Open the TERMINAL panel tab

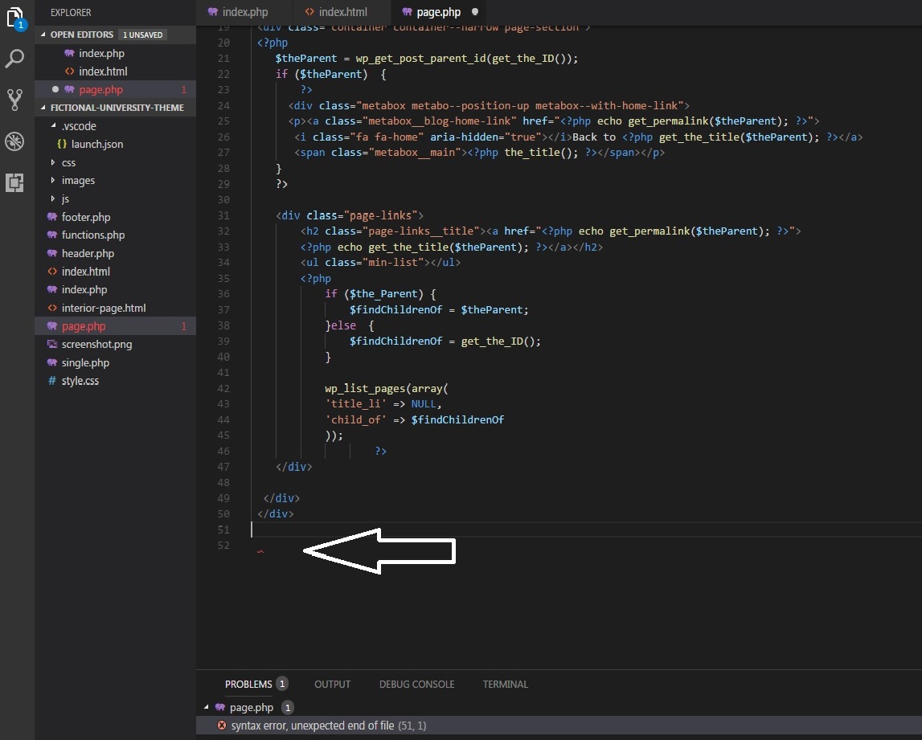coord(505,684)
